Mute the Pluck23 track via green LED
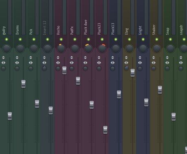The height and width of the screenshot is (154, 187). pyautogui.click(x=102, y=39)
